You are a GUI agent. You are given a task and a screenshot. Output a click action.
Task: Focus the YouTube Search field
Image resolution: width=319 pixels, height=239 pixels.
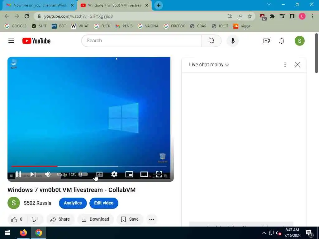click(x=142, y=41)
